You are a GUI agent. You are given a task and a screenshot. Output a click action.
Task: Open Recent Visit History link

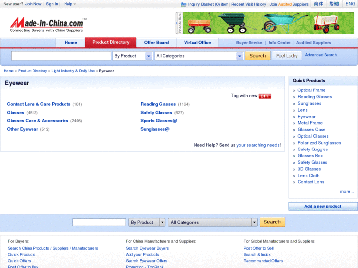click(x=249, y=4)
